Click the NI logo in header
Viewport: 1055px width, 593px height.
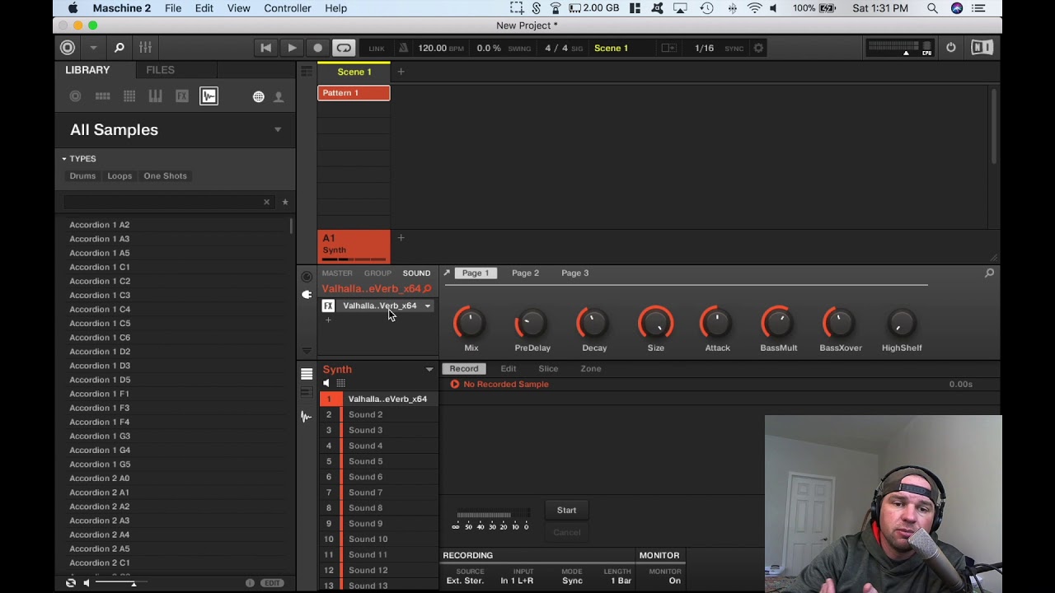click(x=982, y=48)
